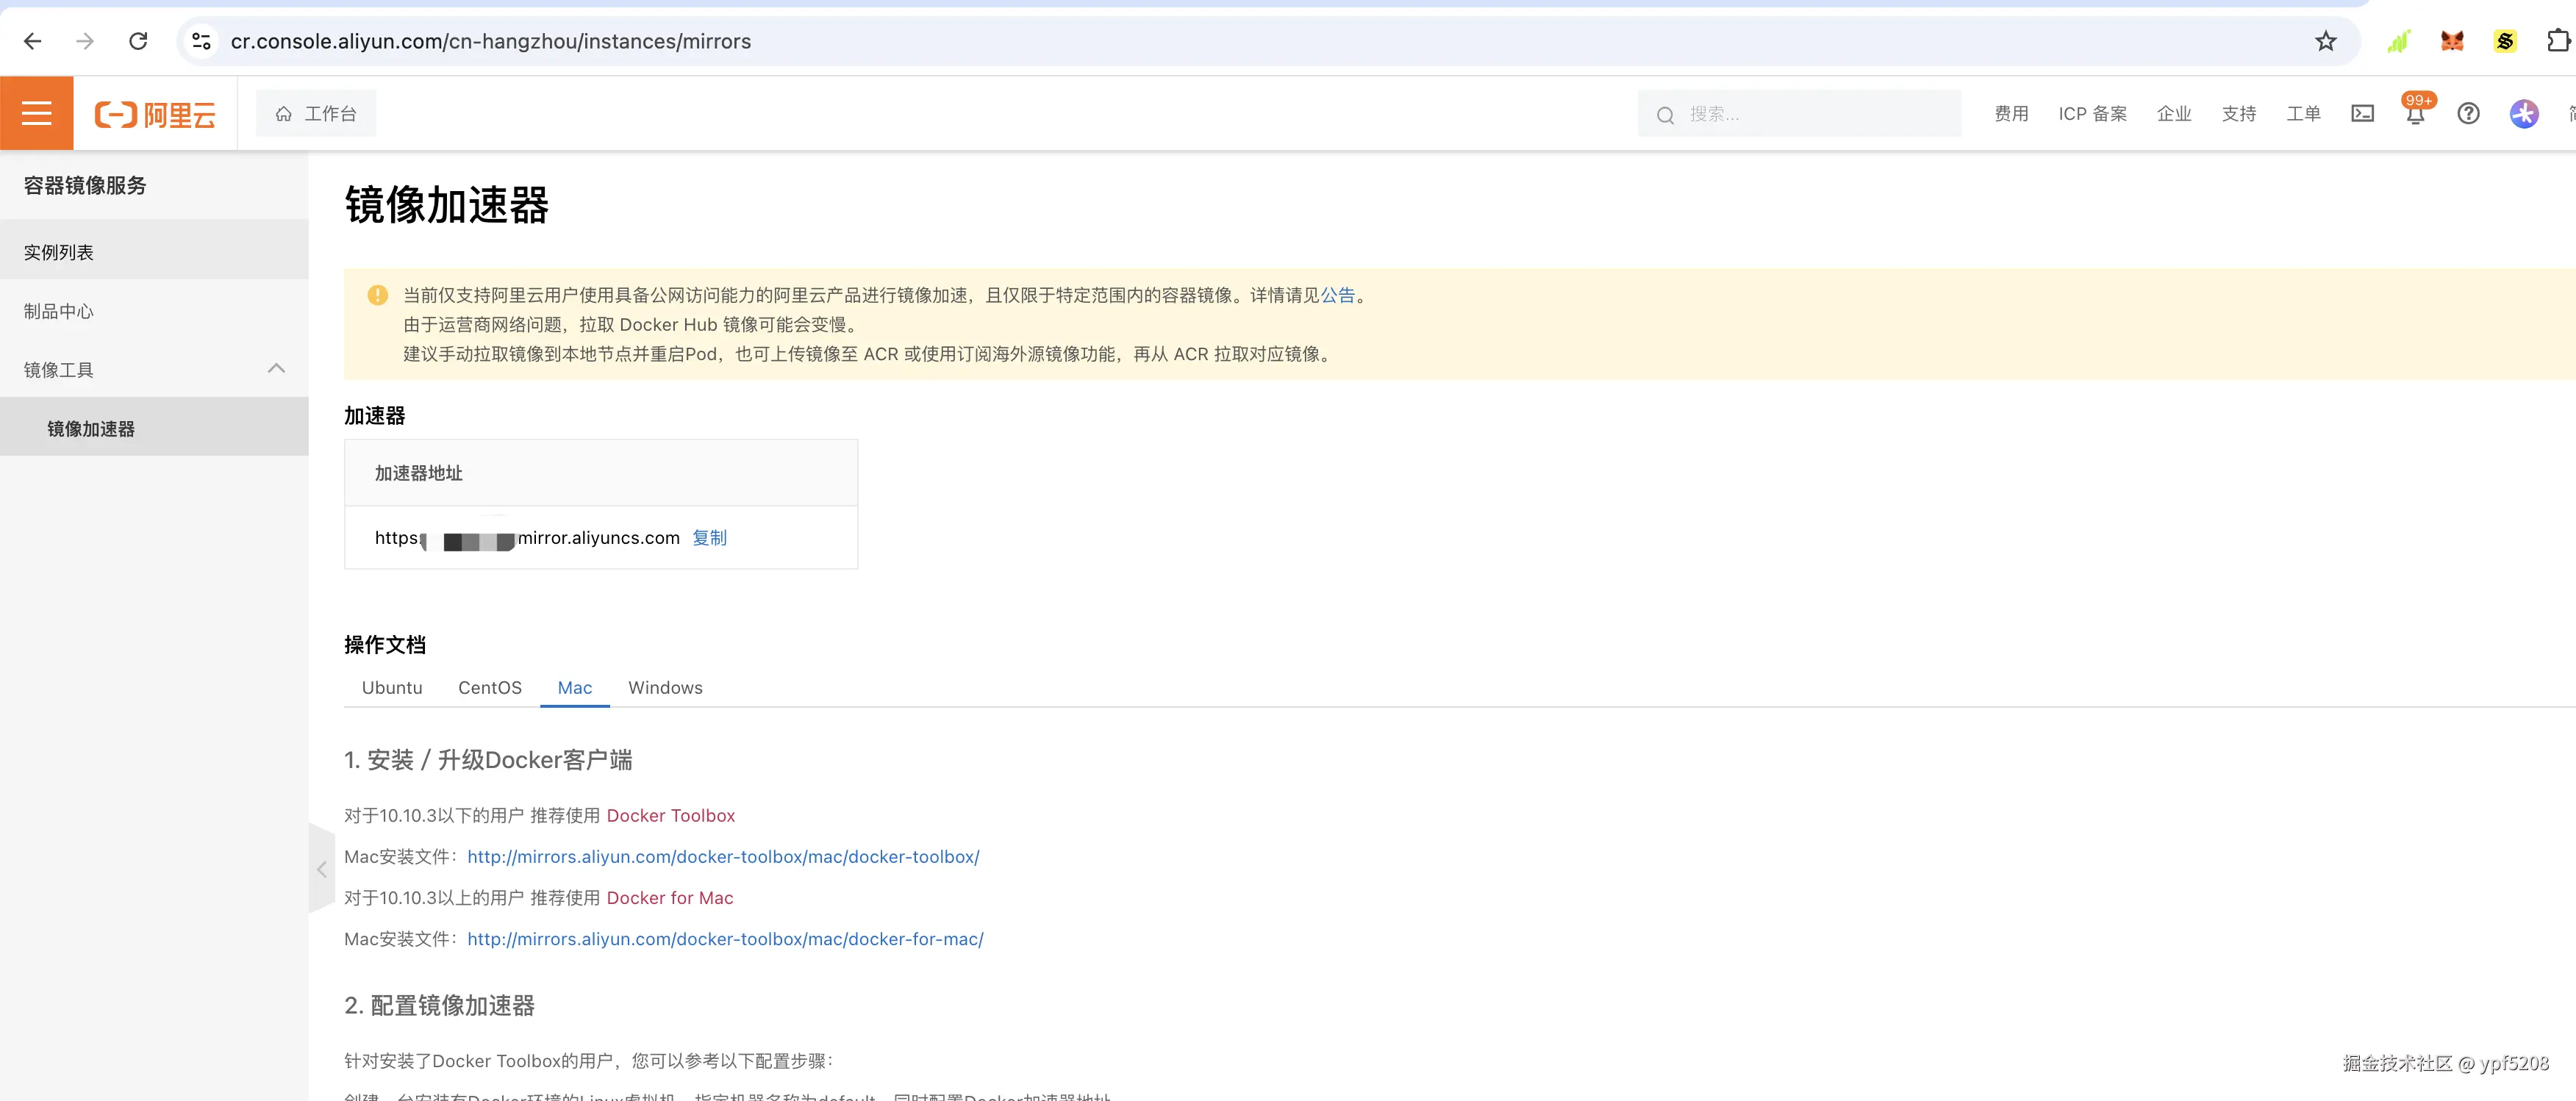Open the user avatar menu
The height and width of the screenshot is (1101, 2576).
(x=2523, y=114)
